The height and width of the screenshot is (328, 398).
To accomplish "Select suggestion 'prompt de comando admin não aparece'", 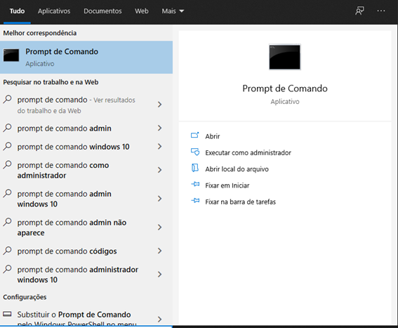I will pos(86,227).
